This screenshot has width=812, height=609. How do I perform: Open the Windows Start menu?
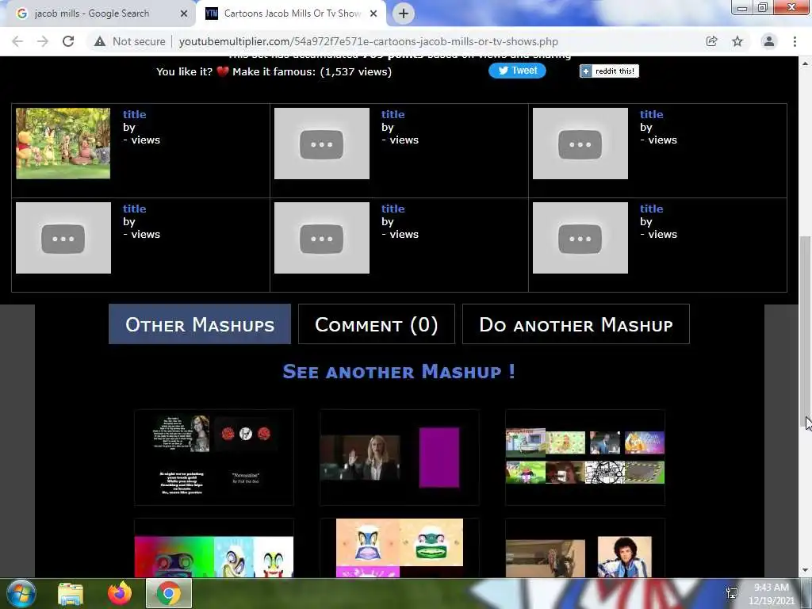click(20, 593)
